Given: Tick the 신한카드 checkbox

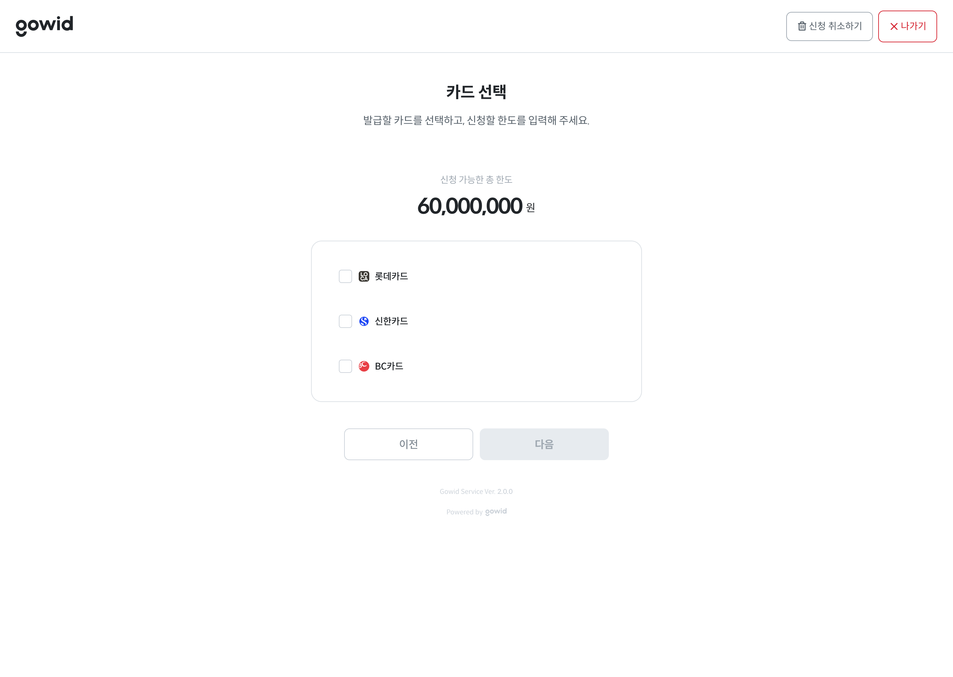Looking at the screenshot, I should 345,321.
